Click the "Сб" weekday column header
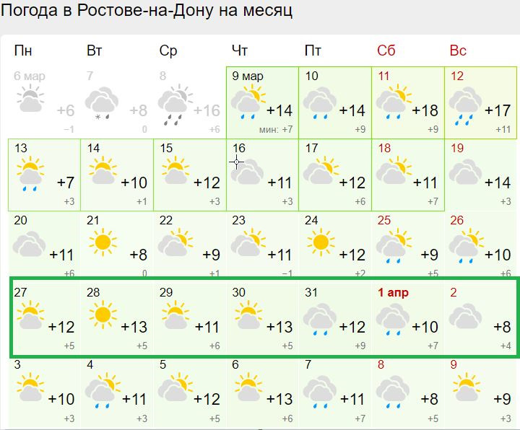 pos(386,51)
